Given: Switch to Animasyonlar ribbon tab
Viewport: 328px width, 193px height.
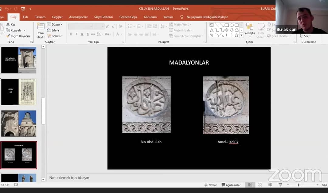Looking at the screenshot, I should point(78,17).
